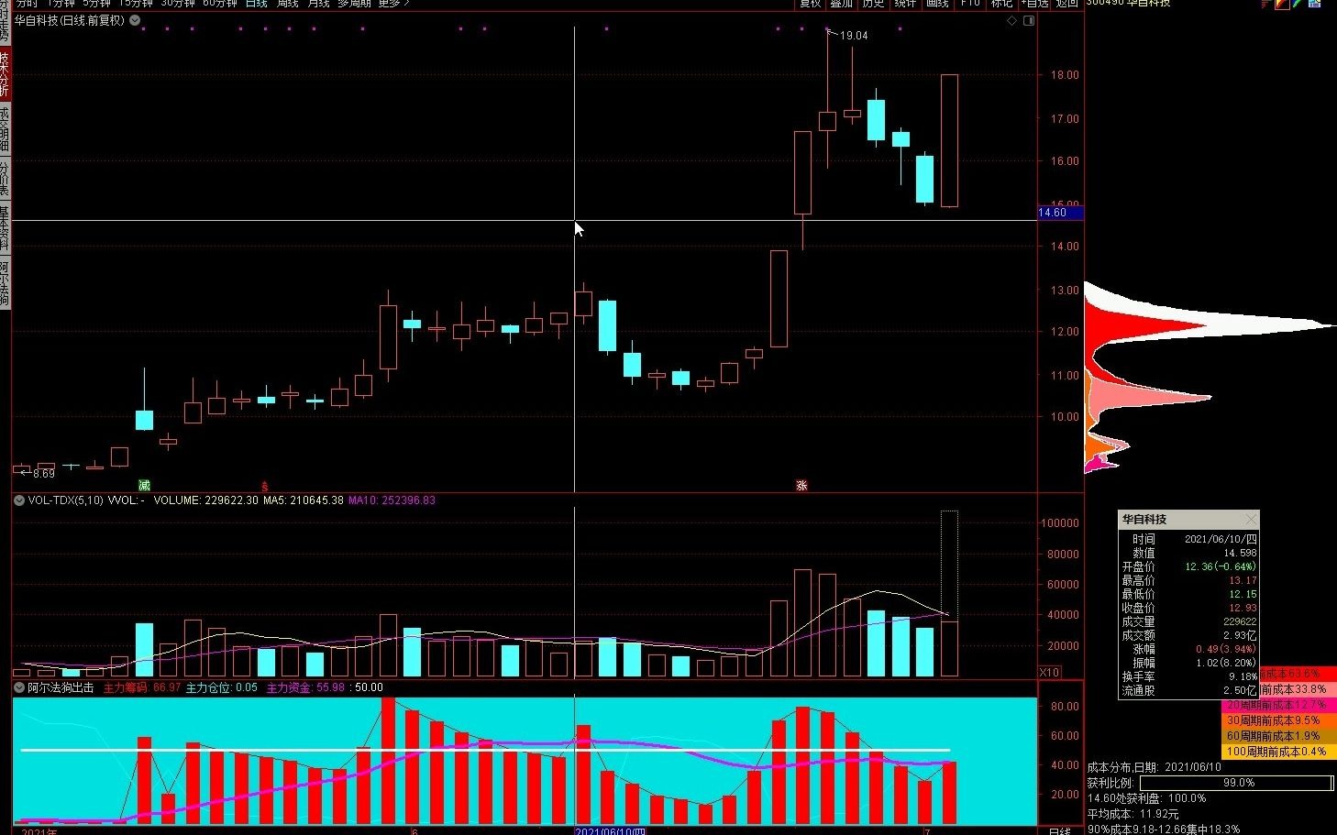Click the 平均成本 11.92元 text
Viewport: 1337px width, 835px height.
(1133, 814)
